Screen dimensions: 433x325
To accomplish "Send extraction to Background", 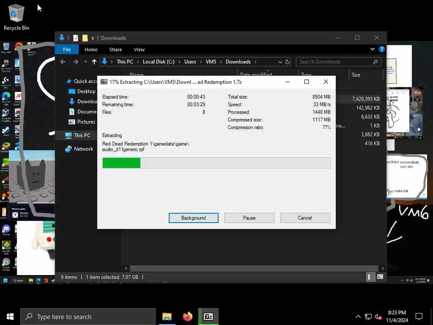I will click(193, 218).
